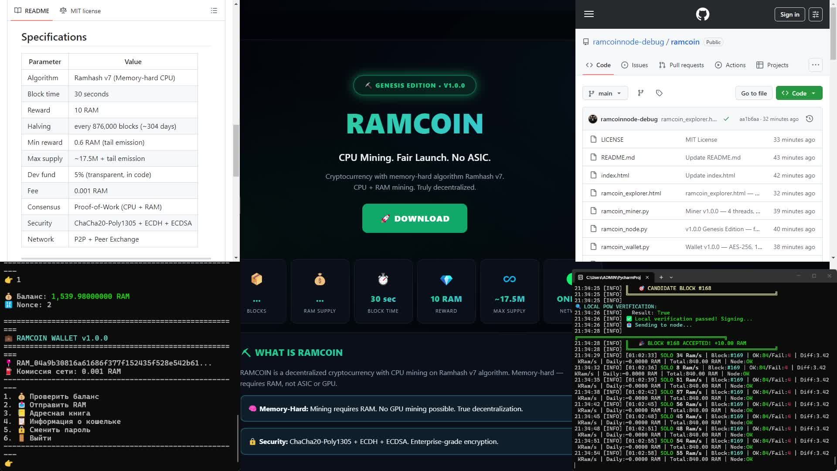Click the money bag RAM Supply icon

click(x=320, y=279)
